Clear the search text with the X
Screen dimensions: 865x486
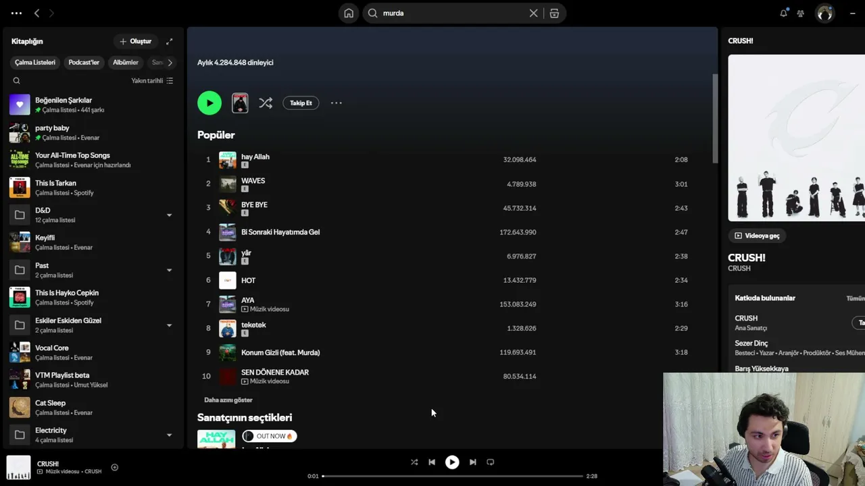tap(533, 13)
